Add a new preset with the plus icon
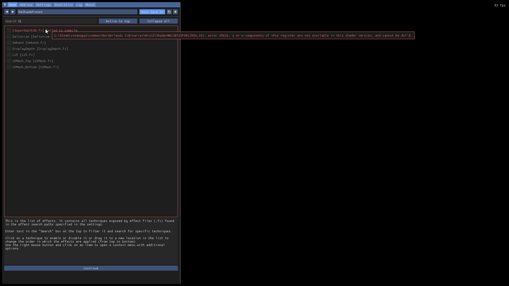The width and height of the screenshot is (509, 286). tap(175, 12)
